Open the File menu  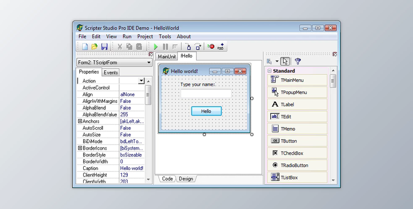[83, 36]
